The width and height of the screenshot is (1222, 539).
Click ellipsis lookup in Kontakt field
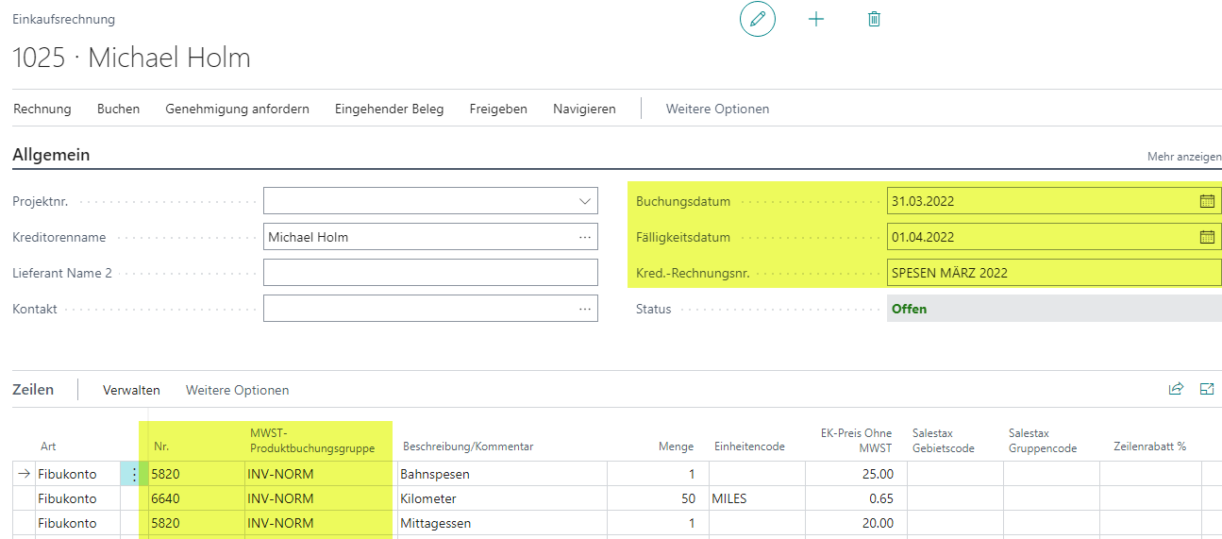pyautogui.click(x=585, y=309)
